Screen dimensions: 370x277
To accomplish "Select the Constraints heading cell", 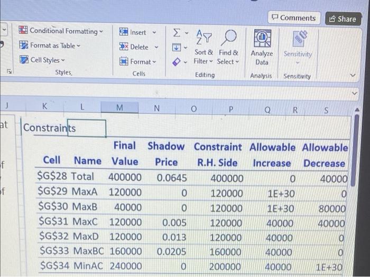I will [x=49, y=128].
